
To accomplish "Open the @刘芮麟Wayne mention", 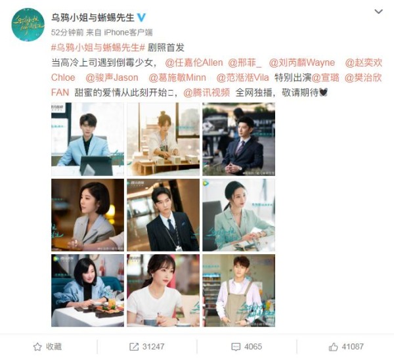I will click(302, 62).
